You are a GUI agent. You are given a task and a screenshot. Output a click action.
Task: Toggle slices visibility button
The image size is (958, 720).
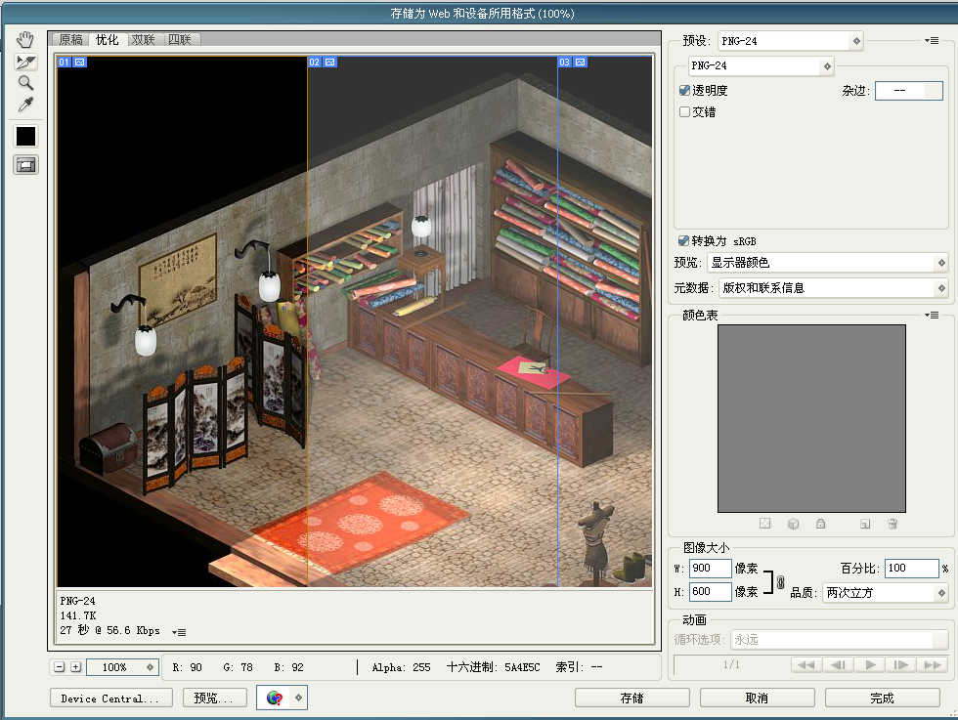(x=25, y=165)
